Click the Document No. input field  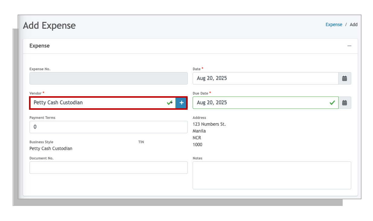coord(108,168)
